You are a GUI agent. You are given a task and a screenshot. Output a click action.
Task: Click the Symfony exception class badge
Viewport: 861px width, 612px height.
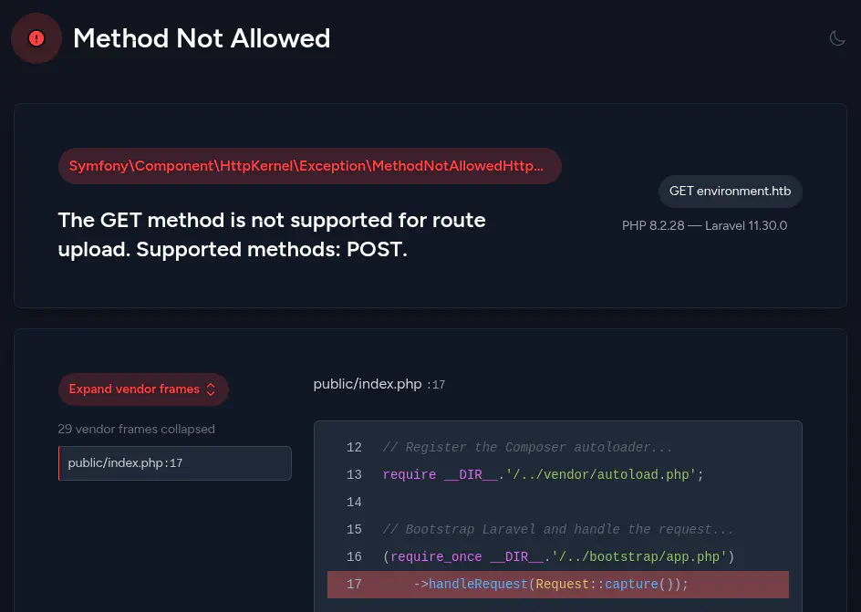pos(309,166)
